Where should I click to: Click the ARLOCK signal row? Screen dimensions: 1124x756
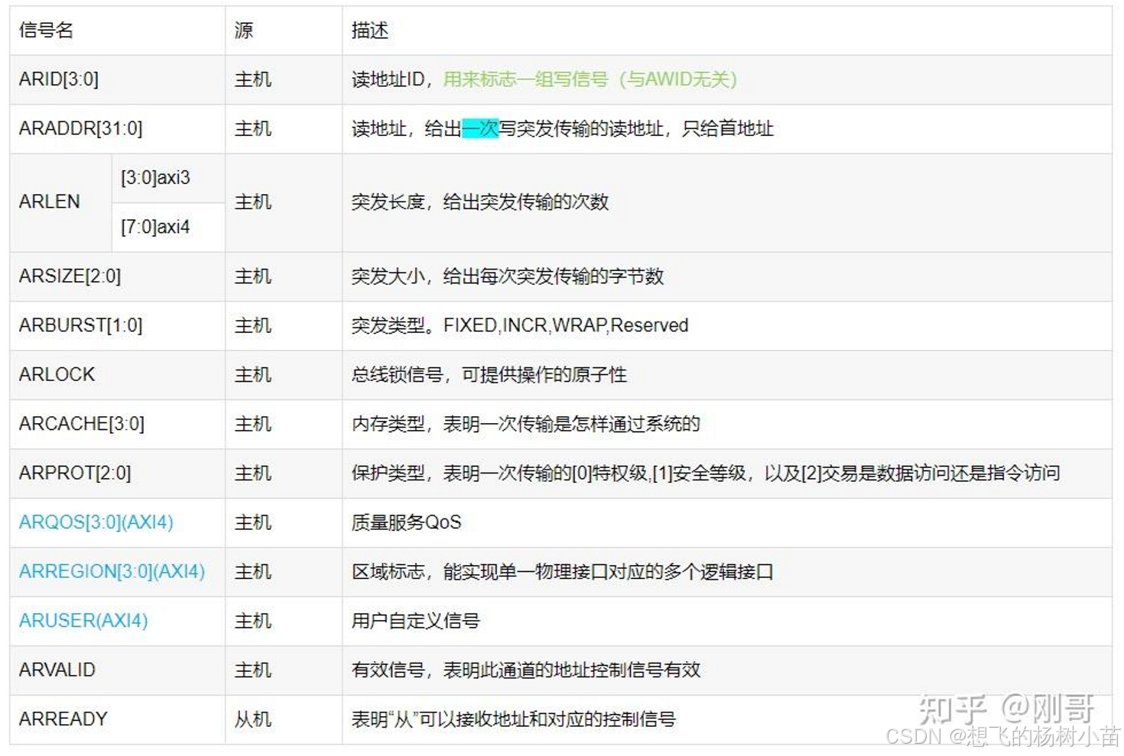pos(56,375)
